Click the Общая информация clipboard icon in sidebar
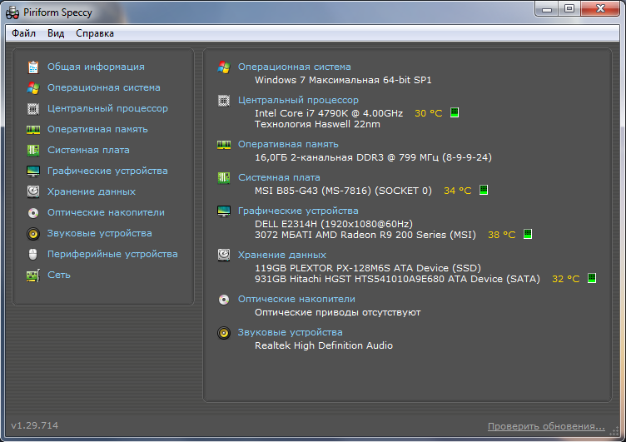This screenshot has height=442, width=626. 33,67
